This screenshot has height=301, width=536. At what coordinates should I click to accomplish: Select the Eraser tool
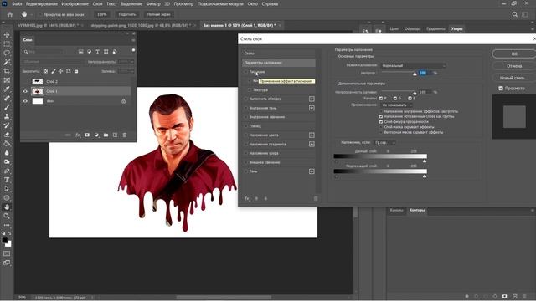pos(7,135)
